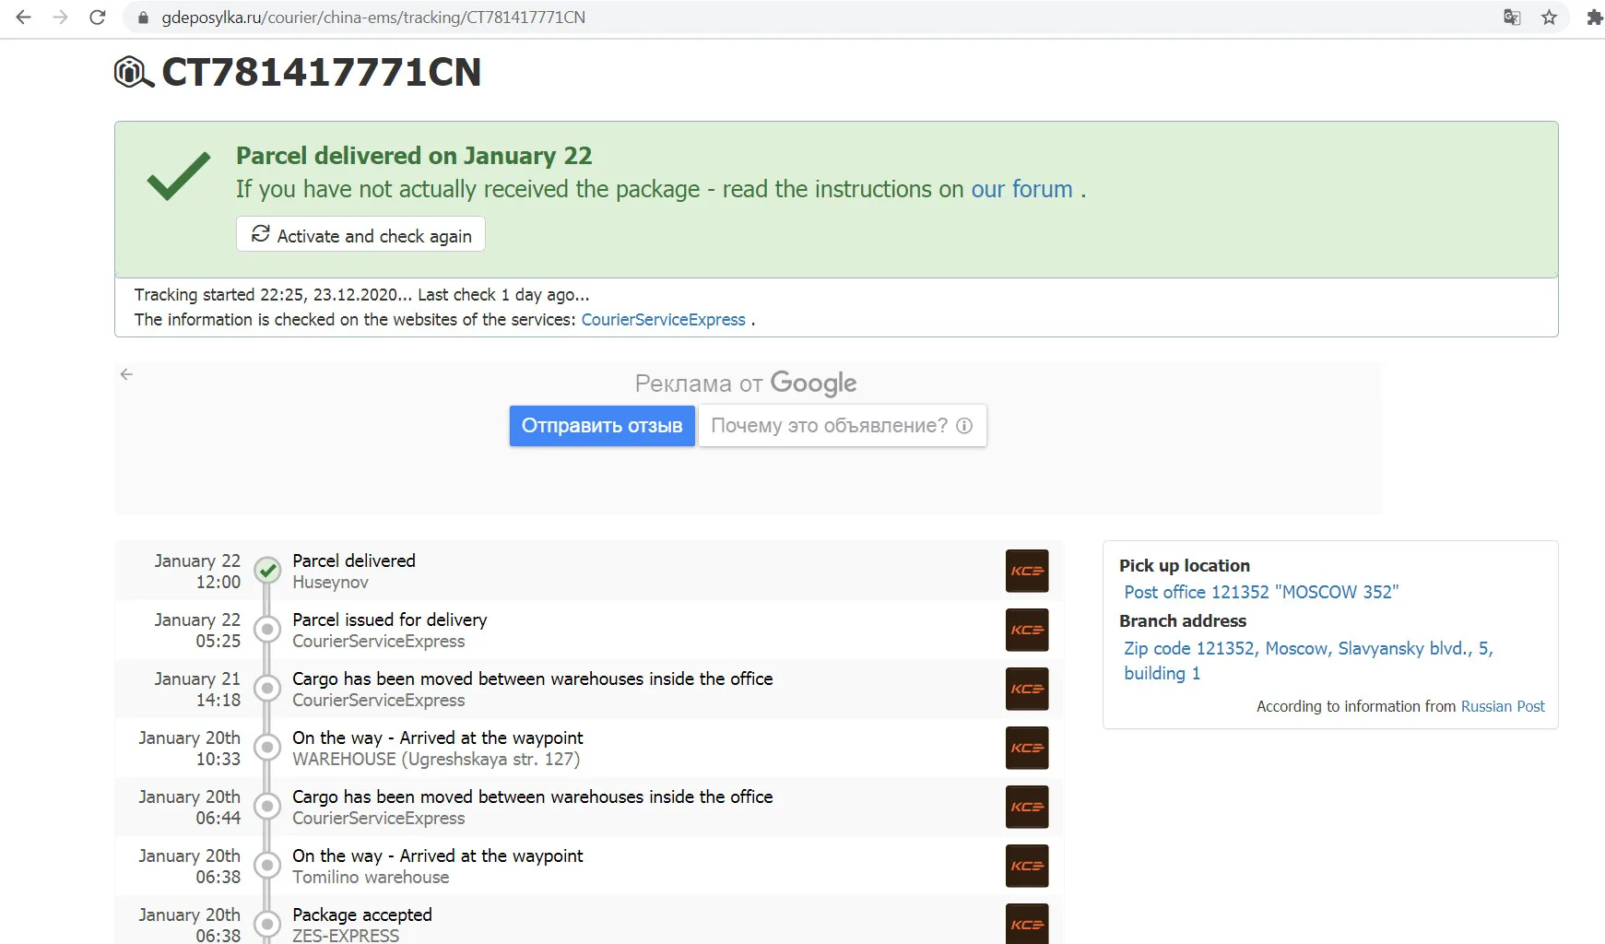
Task: Click the Отправить отзыв button
Action: [602, 426]
